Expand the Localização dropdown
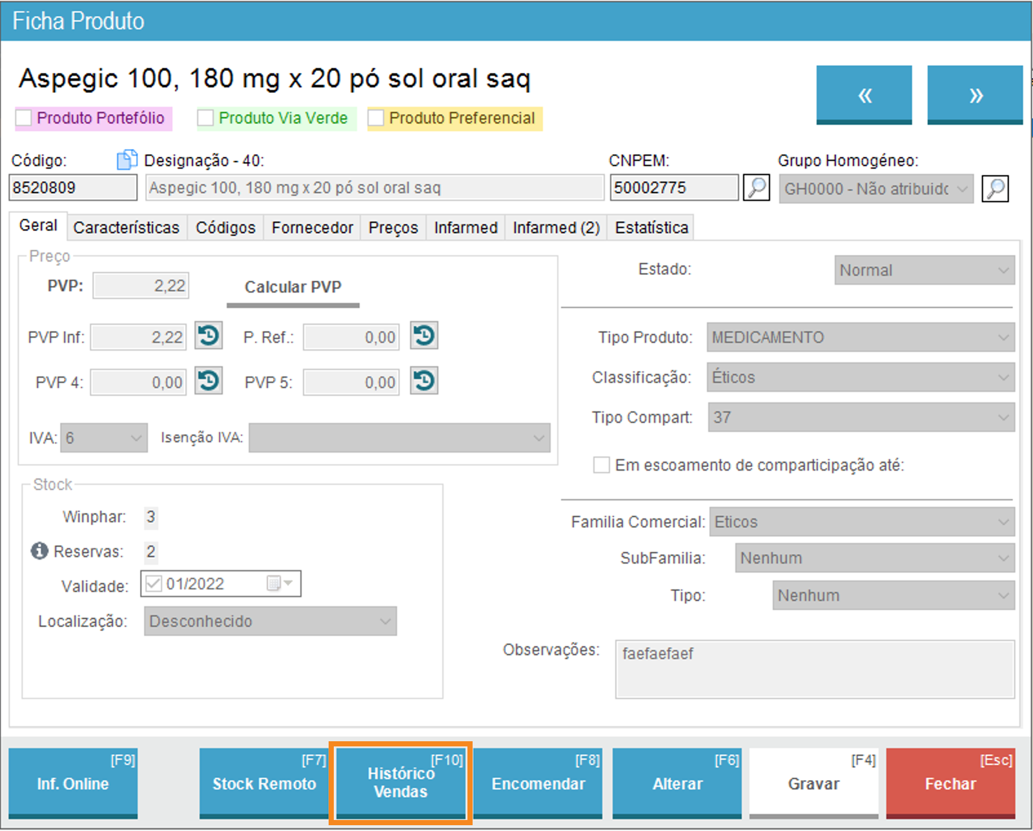 (270, 621)
